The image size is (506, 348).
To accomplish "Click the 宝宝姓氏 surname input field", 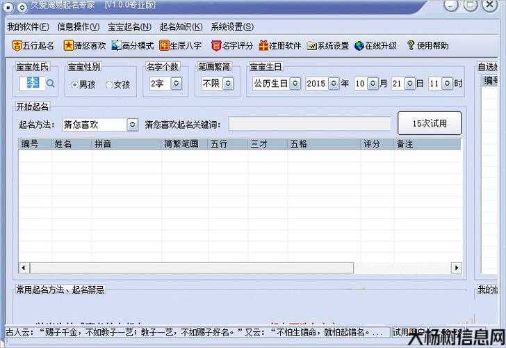I will [x=32, y=84].
